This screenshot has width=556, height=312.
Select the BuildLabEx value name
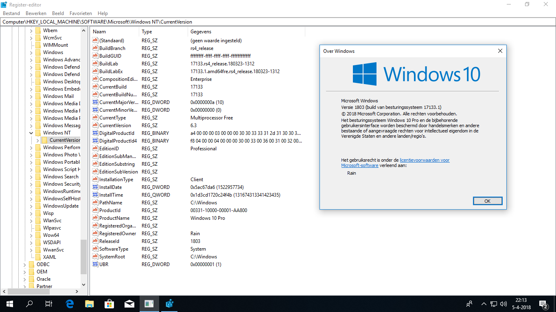coord(111,71)
